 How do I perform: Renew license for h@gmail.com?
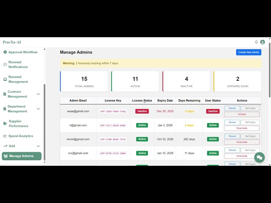pos(232,122)
